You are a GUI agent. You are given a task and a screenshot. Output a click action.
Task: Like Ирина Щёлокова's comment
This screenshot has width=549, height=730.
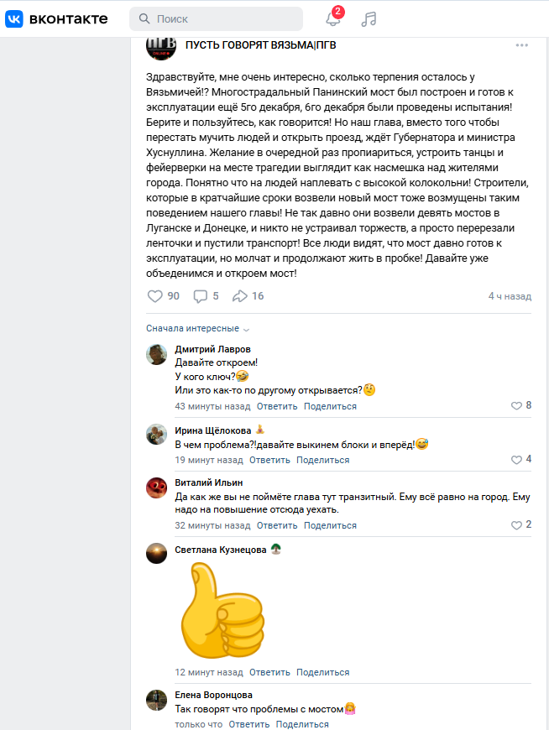(516, 460)
